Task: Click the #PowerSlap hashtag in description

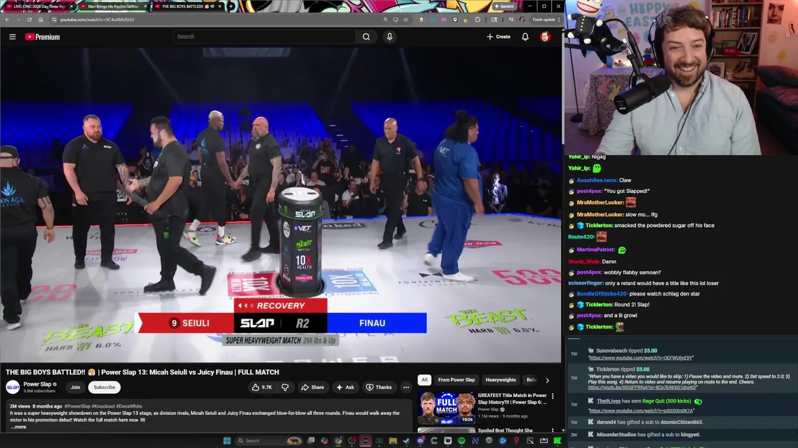Action: coord(78,406)
